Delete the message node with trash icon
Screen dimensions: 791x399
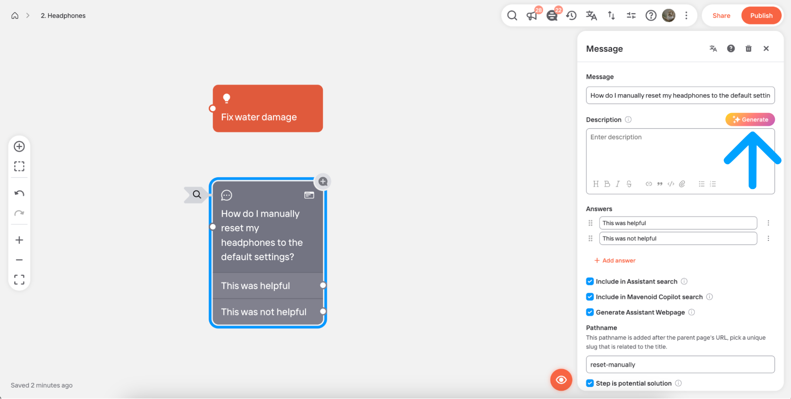749,48
